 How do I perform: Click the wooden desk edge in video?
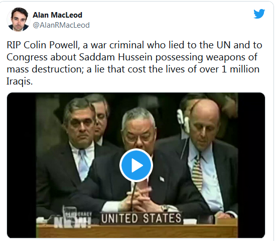pos(136,231)
